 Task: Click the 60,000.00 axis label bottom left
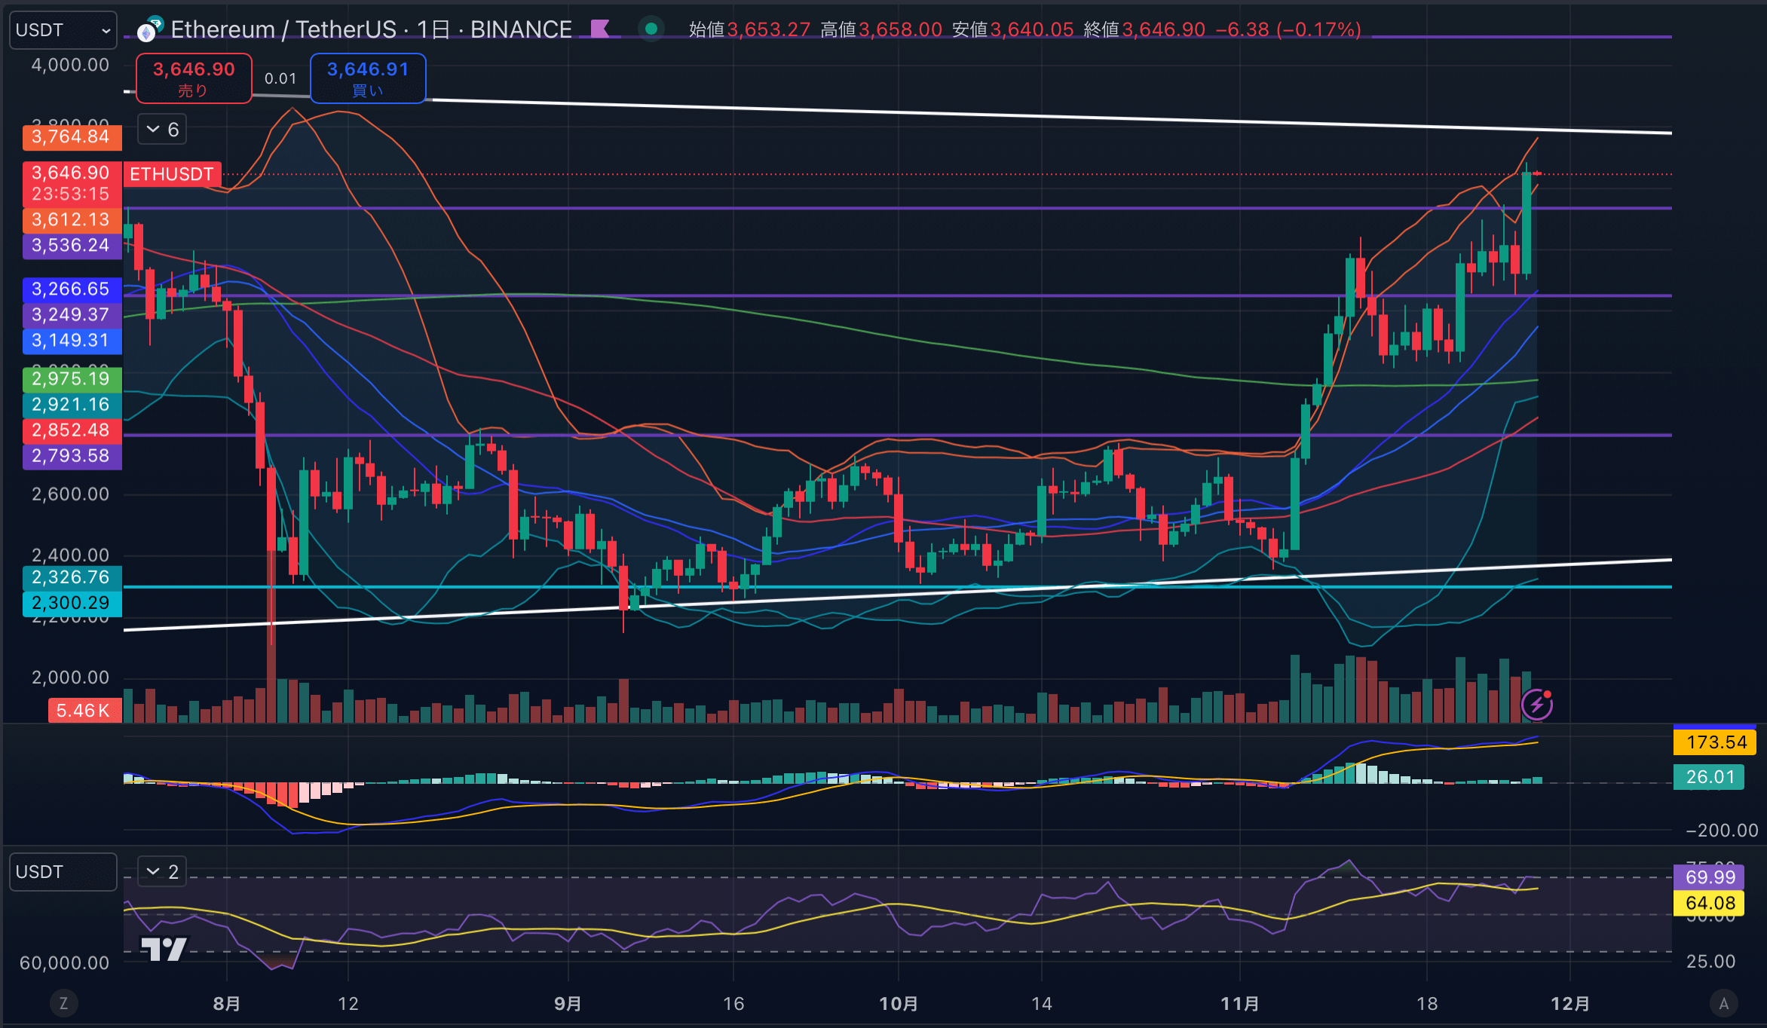pos(65,962)
